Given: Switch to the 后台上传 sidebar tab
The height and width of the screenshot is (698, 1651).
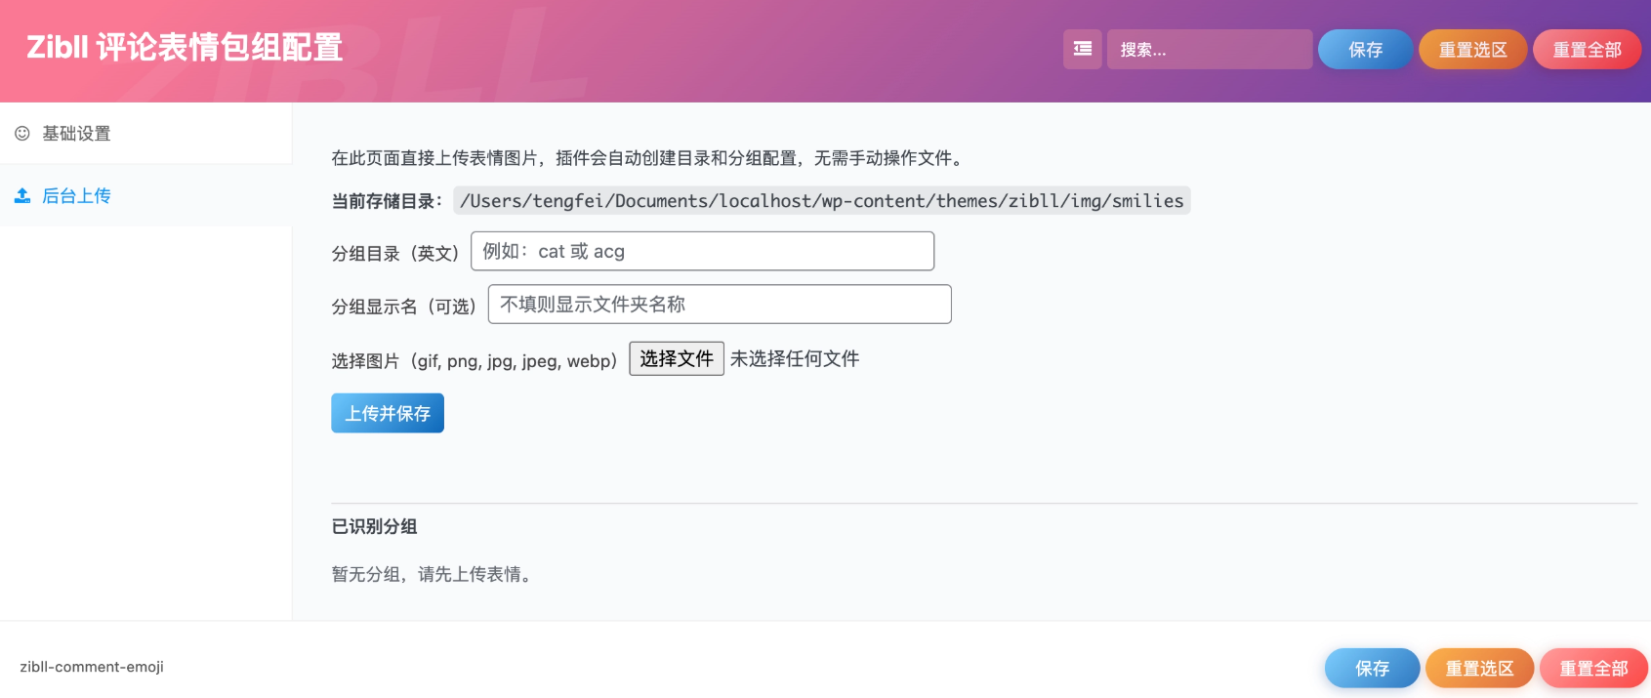Looking at the screenshot, I should (x=76, y=196).
